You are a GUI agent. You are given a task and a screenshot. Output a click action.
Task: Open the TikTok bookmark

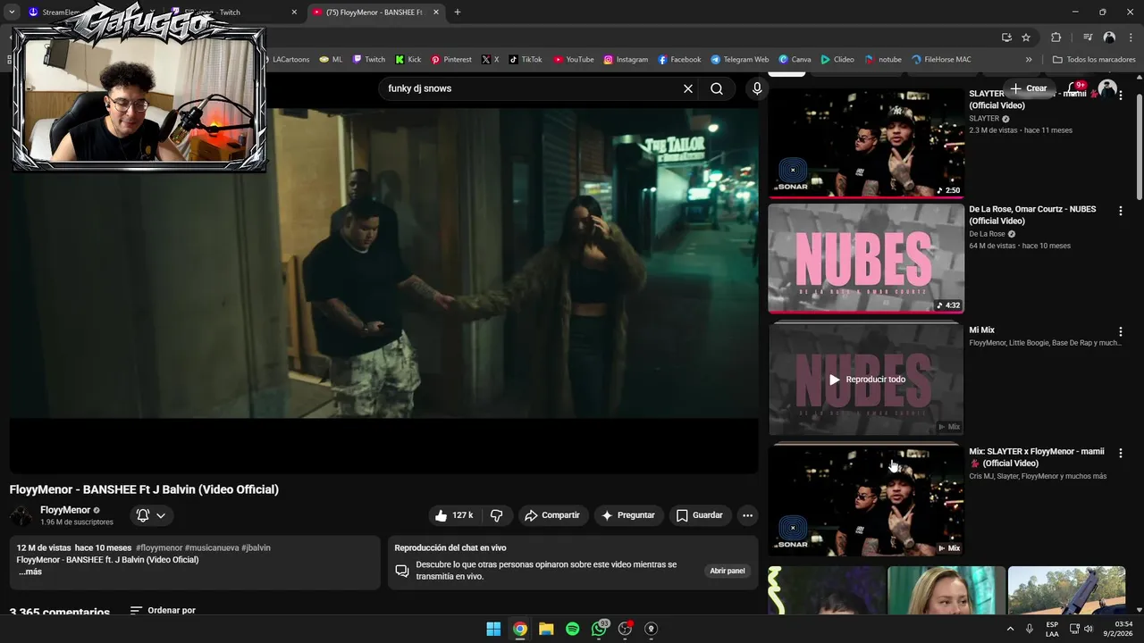(526, 60)
